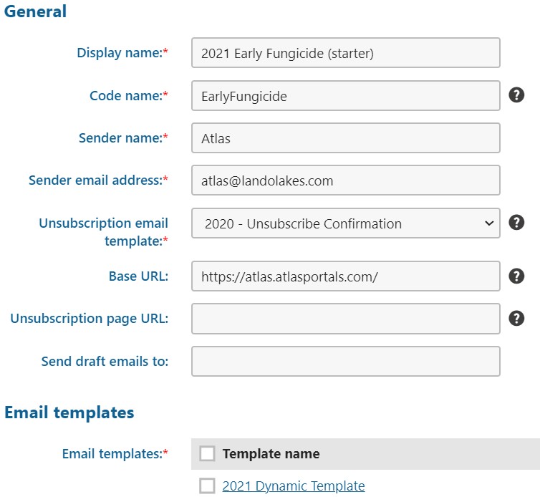Screen dimensions: 540x497
Task: Click the Template name column header
Action: pos(271,453)
